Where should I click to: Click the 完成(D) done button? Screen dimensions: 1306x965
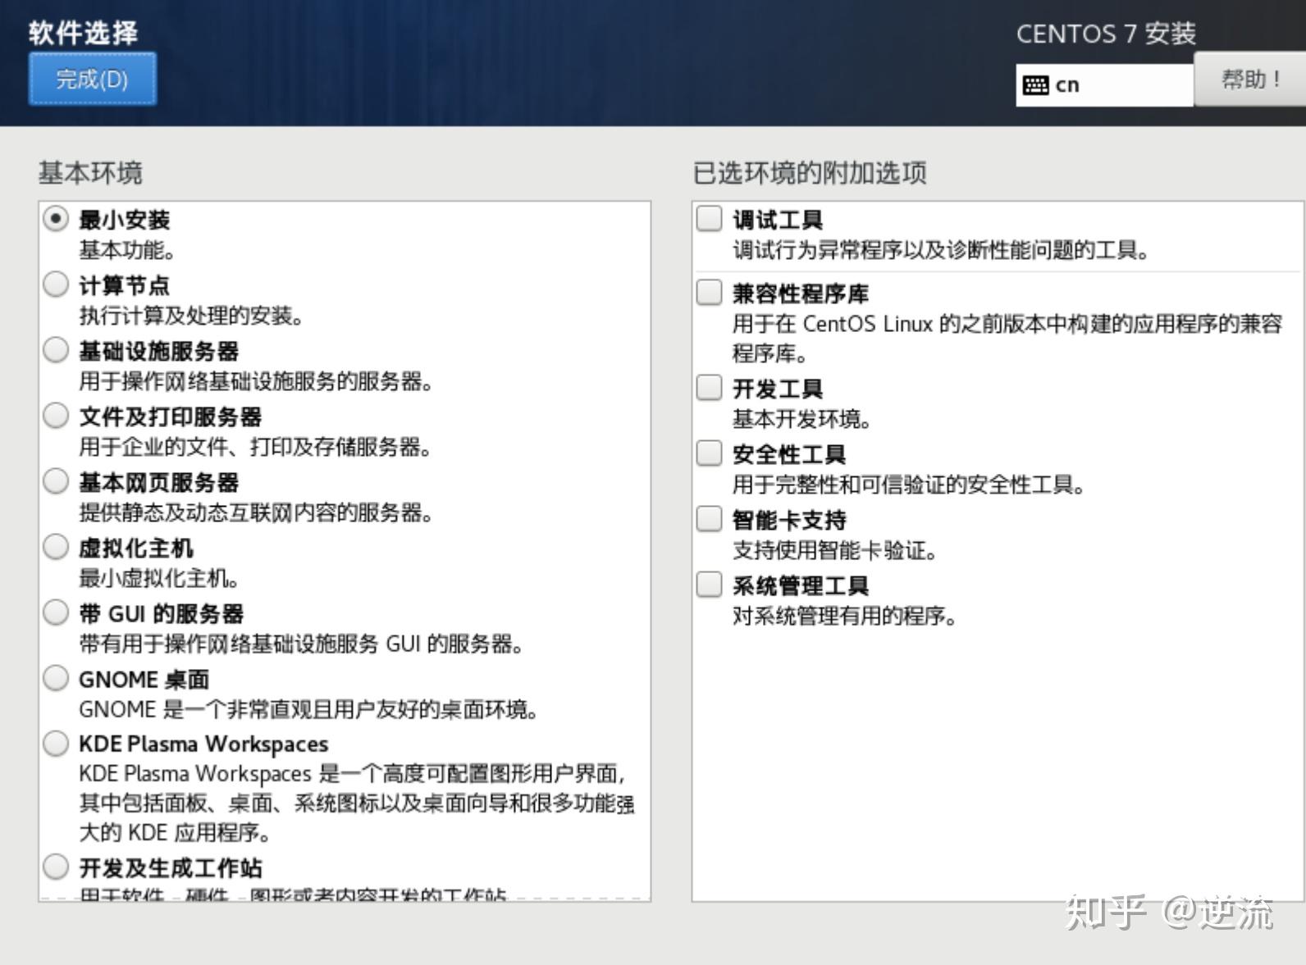[x=92, y=79]
